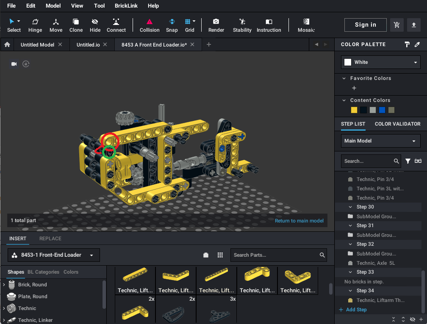Go to the Home tab icon
The height and width of the screenshot is (324, 427).
[x=7, y=44]
